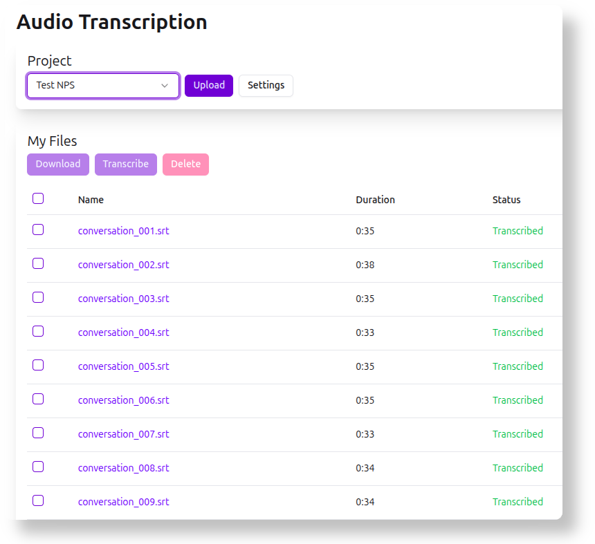Screen dimensions: 595x544
Task: Select the conversation_002.srt checkbox
Action: click(38, 264)
